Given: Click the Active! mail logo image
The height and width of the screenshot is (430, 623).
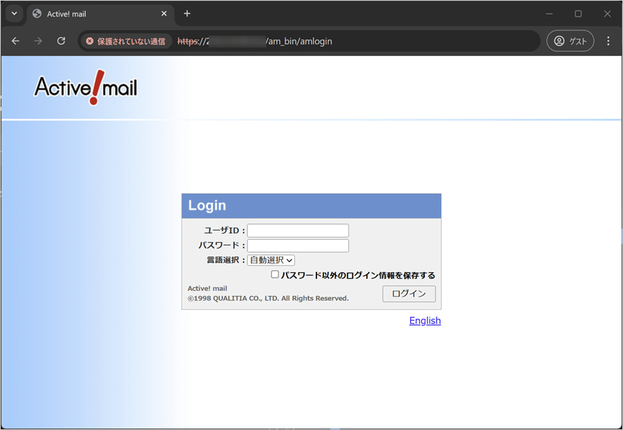Looking at the screenshot, I should click(85, 87).
